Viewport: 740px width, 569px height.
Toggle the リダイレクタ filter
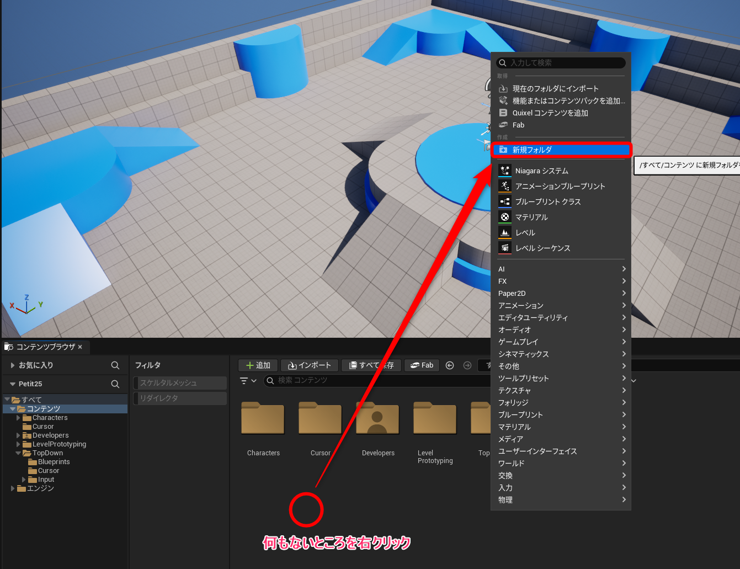[x=180, y=398]
